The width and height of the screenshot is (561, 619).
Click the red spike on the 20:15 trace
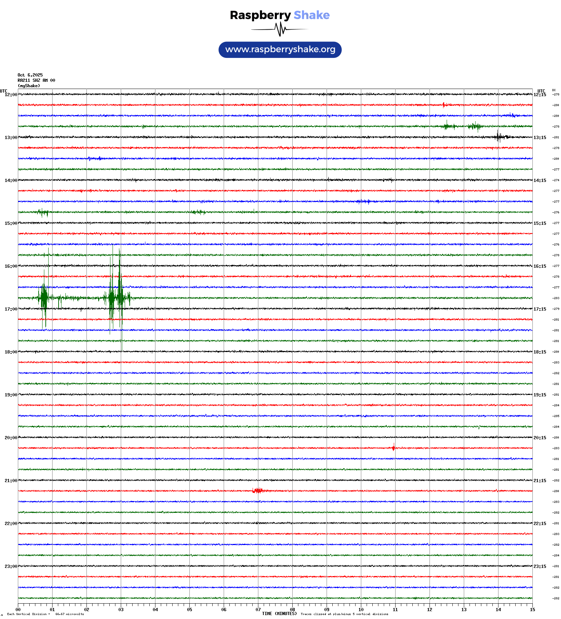tap(393, 447)
